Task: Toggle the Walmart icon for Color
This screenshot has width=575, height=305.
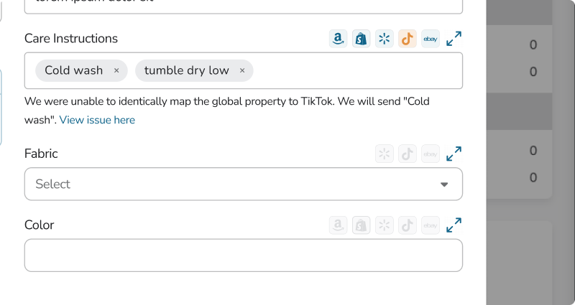Action: [385, 225]
